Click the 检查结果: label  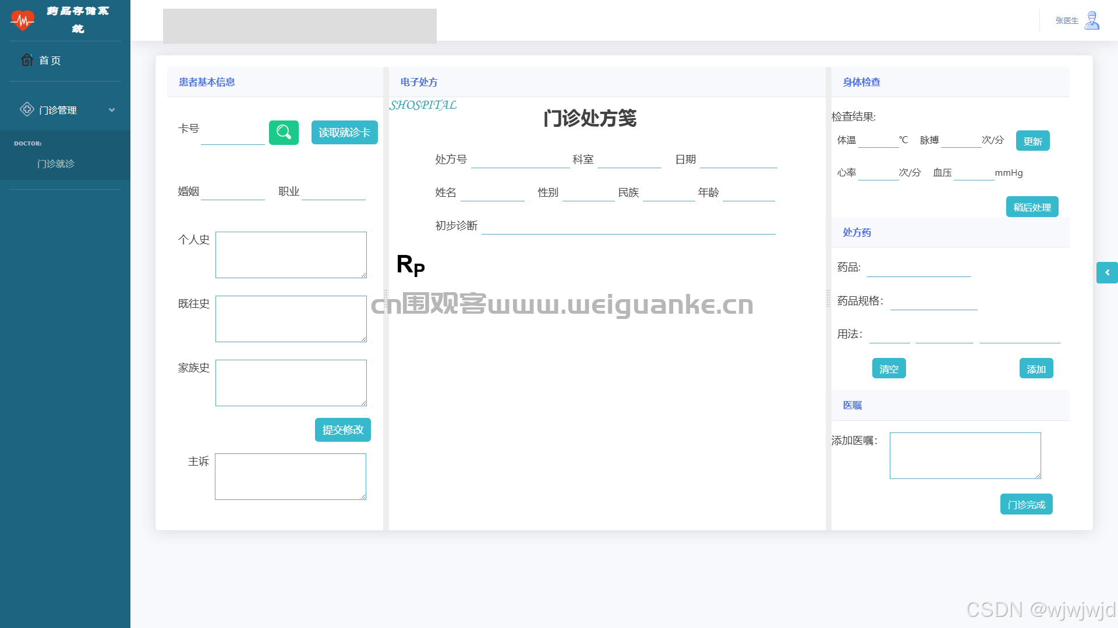coord(854,116)
